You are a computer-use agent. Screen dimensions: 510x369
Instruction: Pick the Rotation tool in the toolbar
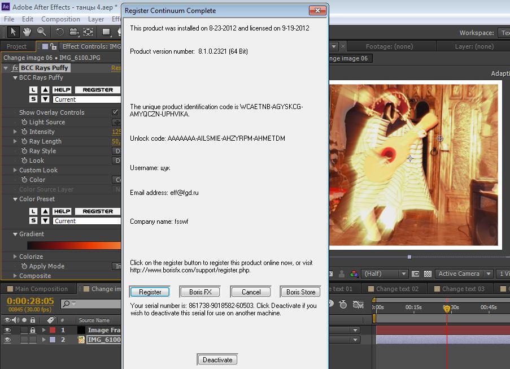point(59,32)
